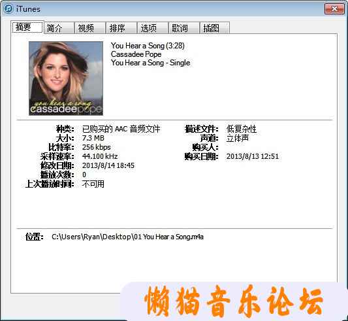Click the iTunes logo icon in title bar
The image size is (348, 321).
(x=8, y=9)
